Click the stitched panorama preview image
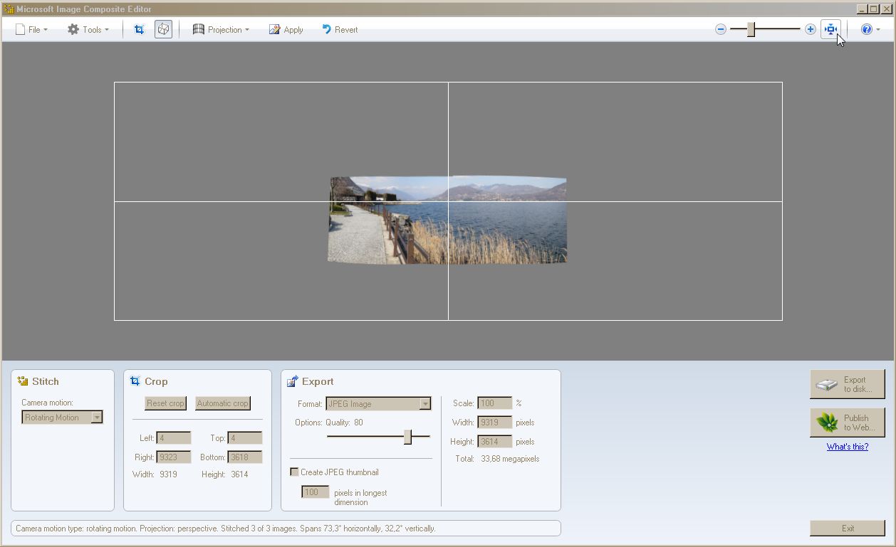The height and width of the screenshot is (547, 896). tap(447, 220)
